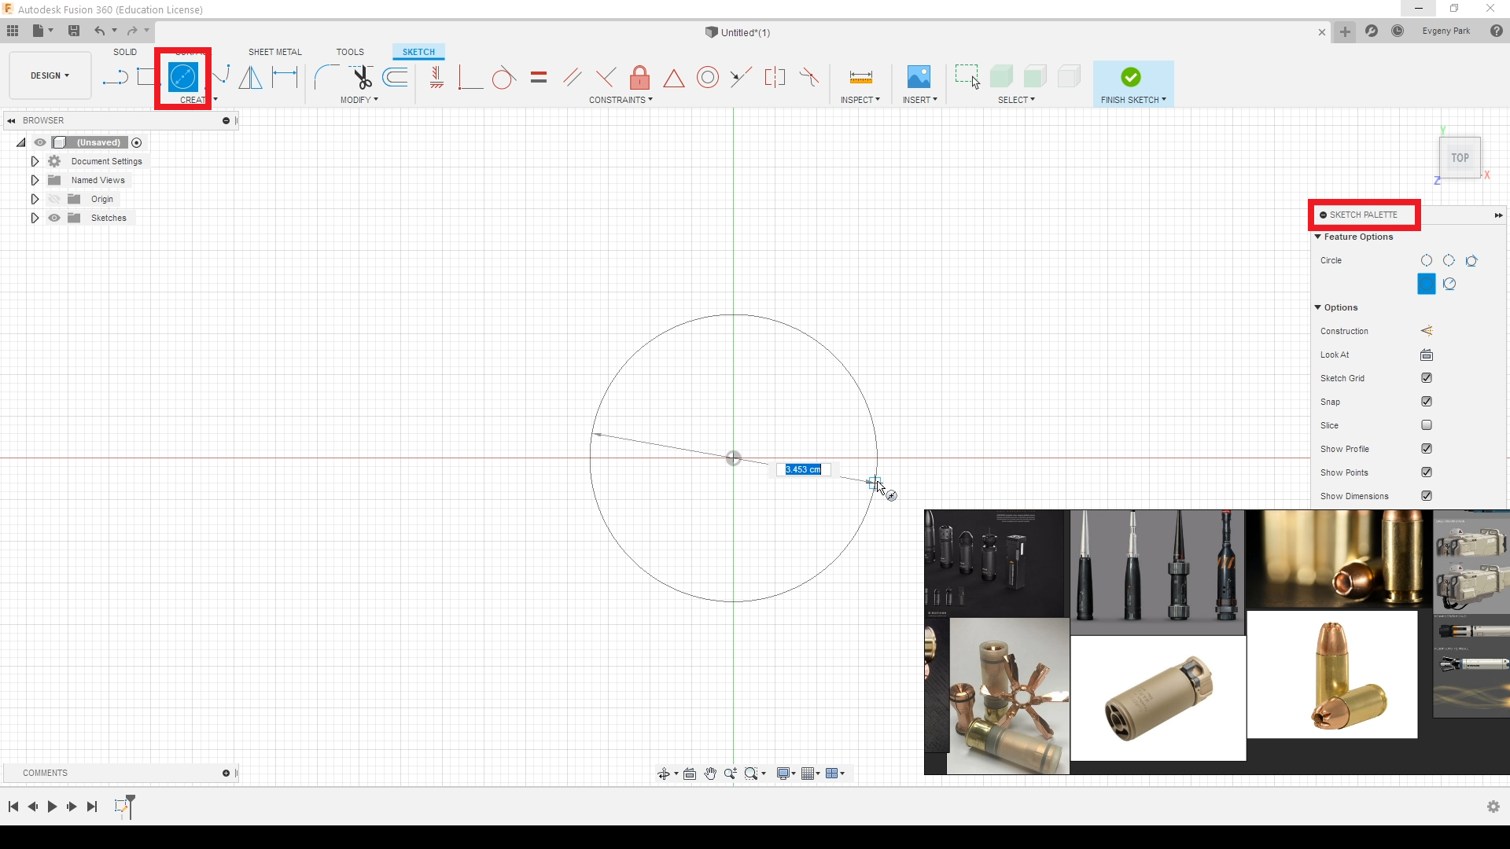Switch to the SOLID tab
The height and width of the screenshot is (849, 1510).
pos(123,51)
